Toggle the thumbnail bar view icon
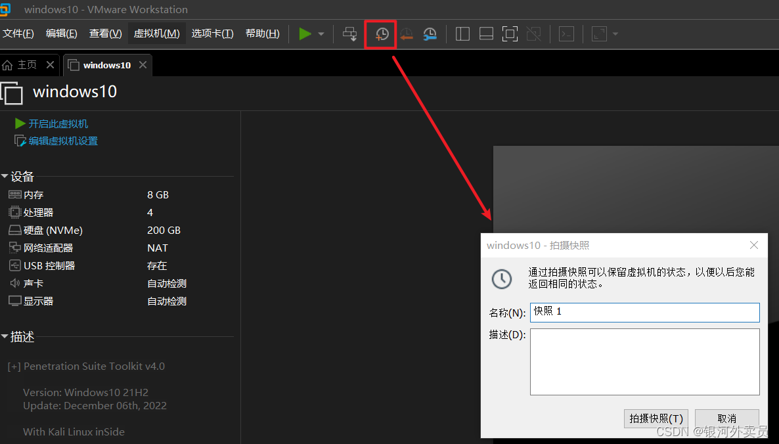 (x=486, y=33)
